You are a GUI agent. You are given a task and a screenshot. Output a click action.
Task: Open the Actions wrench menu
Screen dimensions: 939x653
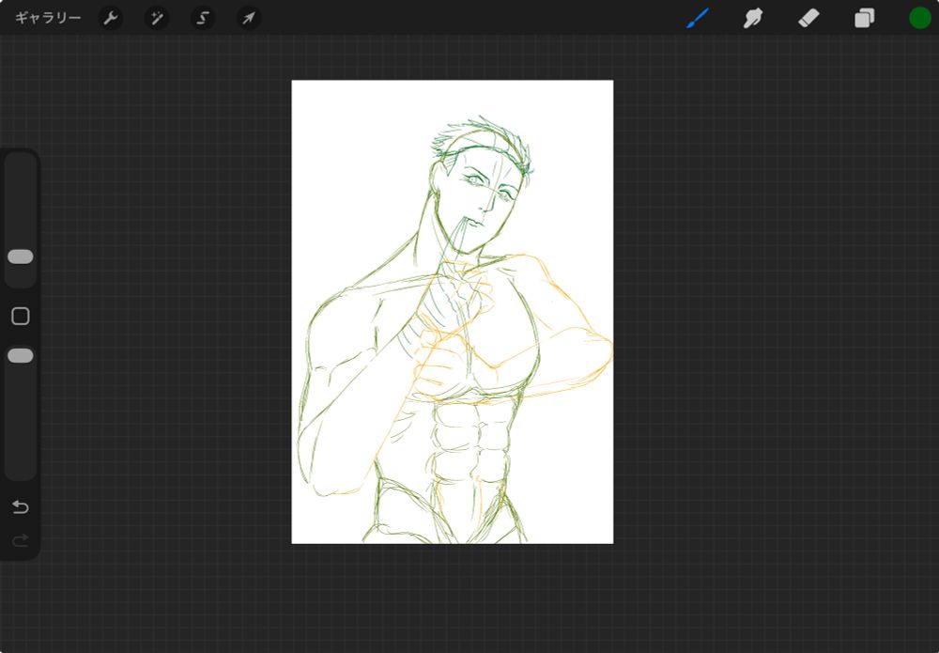110,18
